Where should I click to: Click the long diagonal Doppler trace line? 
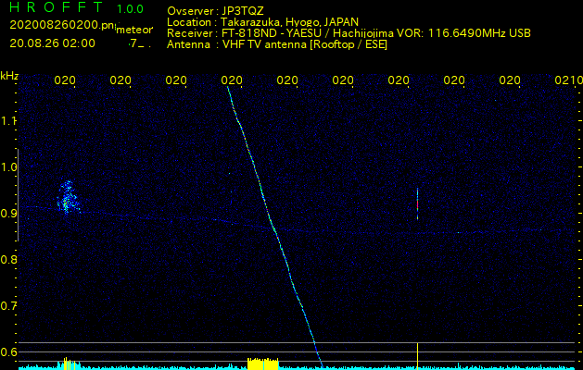click(274, 227)
